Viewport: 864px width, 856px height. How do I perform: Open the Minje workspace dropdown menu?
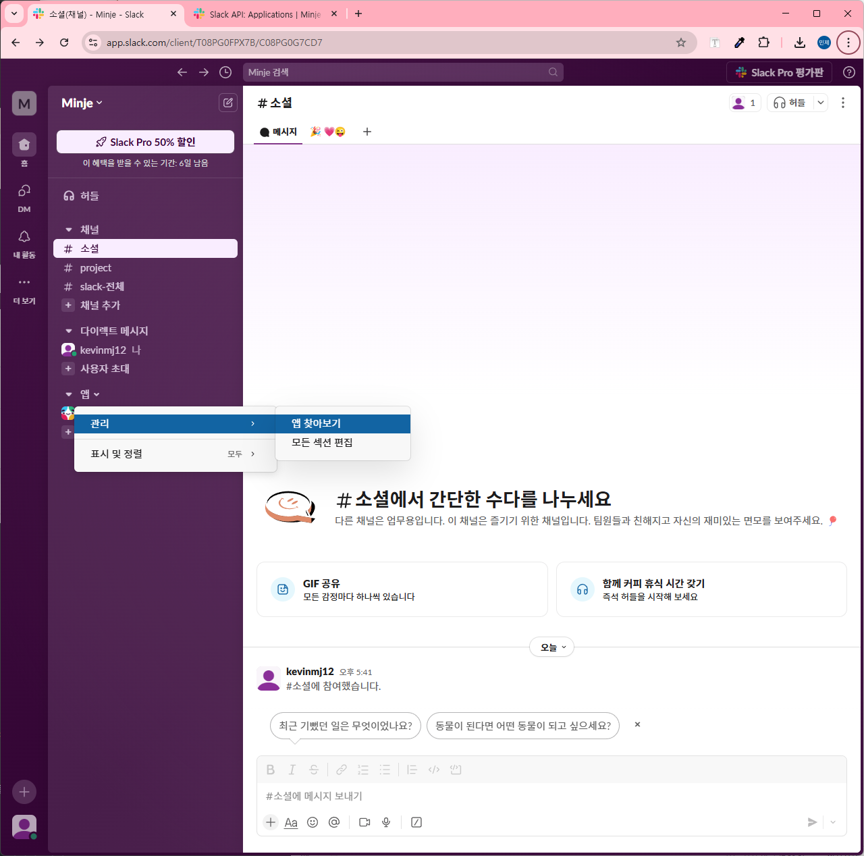pos(82,103)
